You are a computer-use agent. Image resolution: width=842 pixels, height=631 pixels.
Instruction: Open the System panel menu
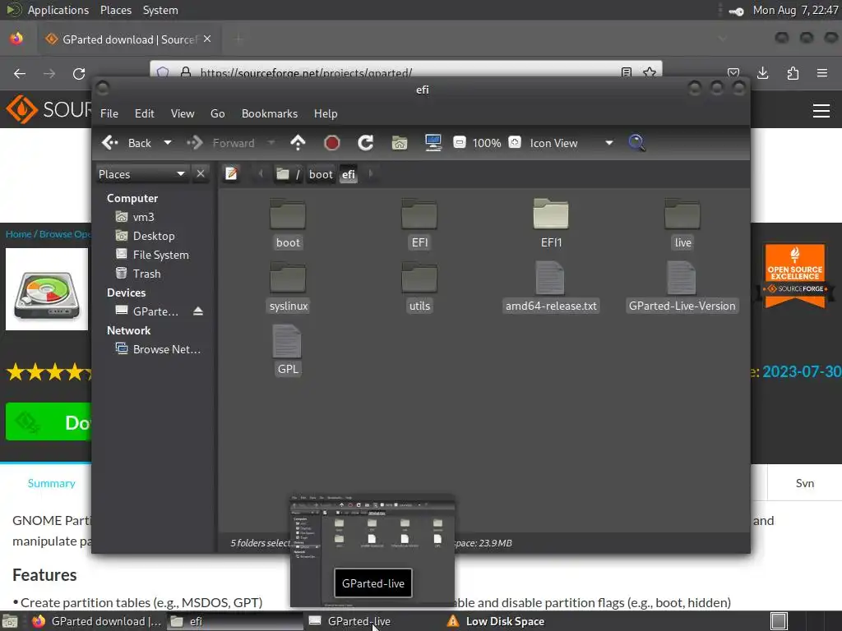(160, 10)
